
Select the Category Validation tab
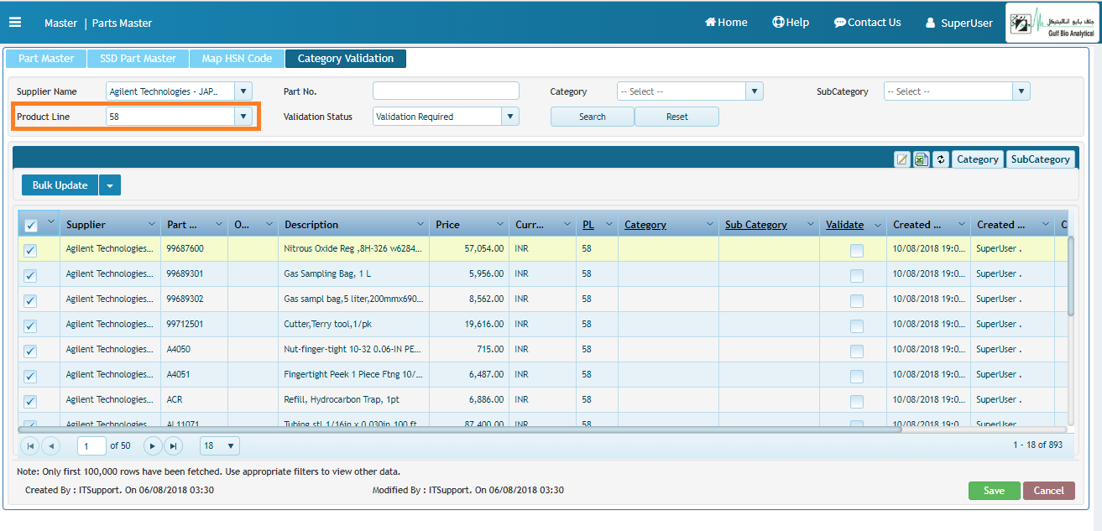[346, 59]
